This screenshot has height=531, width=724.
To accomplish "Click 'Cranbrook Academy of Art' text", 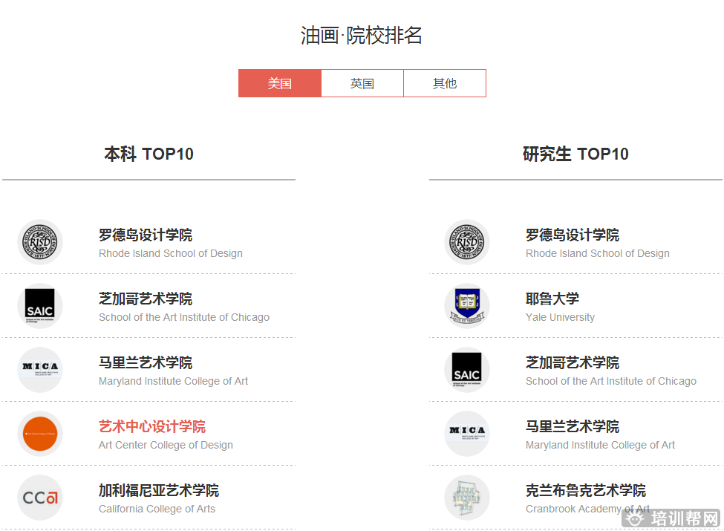I will 588,509.
